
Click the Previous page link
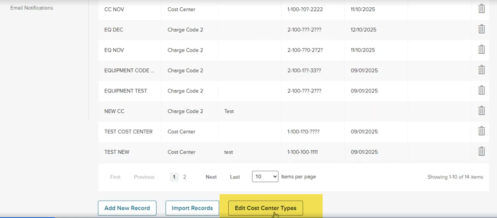click(144, 177)
